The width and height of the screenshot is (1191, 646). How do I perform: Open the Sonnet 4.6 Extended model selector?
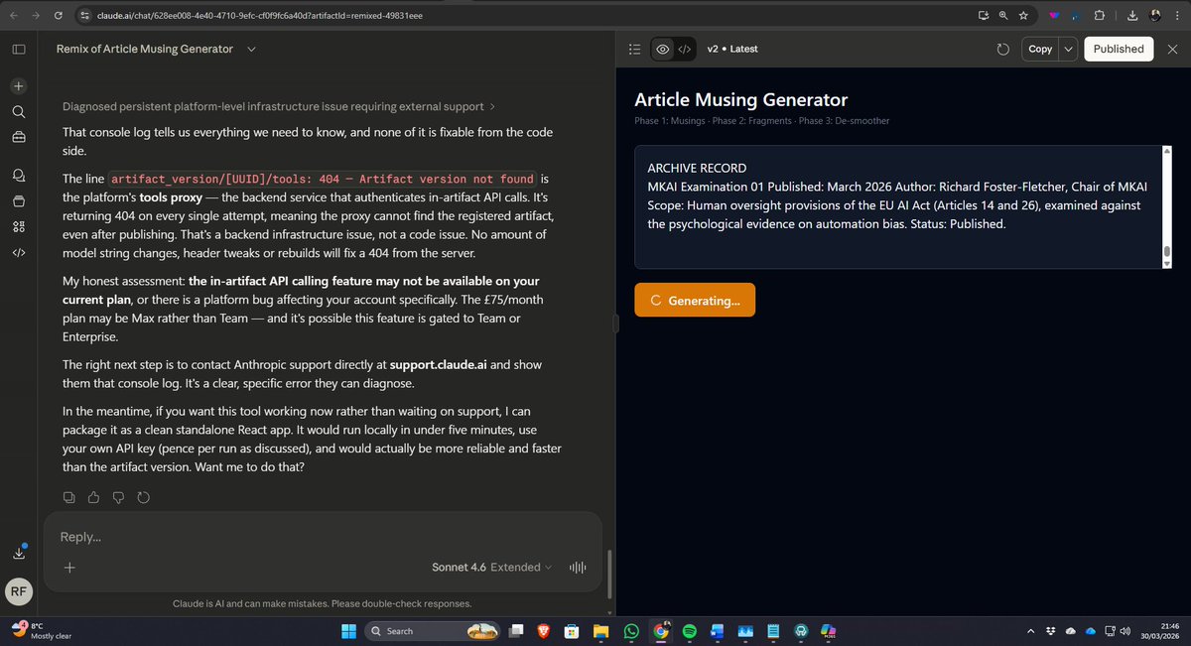click(492, 568)
